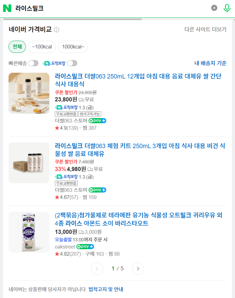Go to next page with right chevron
The image size is (235, 298).
coord(138,269)
